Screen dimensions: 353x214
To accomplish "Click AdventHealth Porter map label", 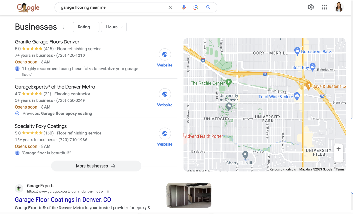I will 204,136.
